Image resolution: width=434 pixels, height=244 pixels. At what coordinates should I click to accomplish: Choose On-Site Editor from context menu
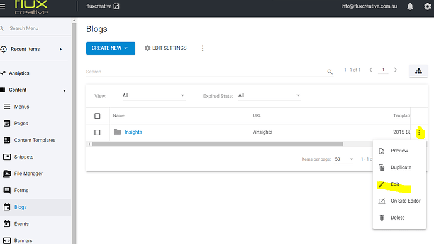coord(399,201)
